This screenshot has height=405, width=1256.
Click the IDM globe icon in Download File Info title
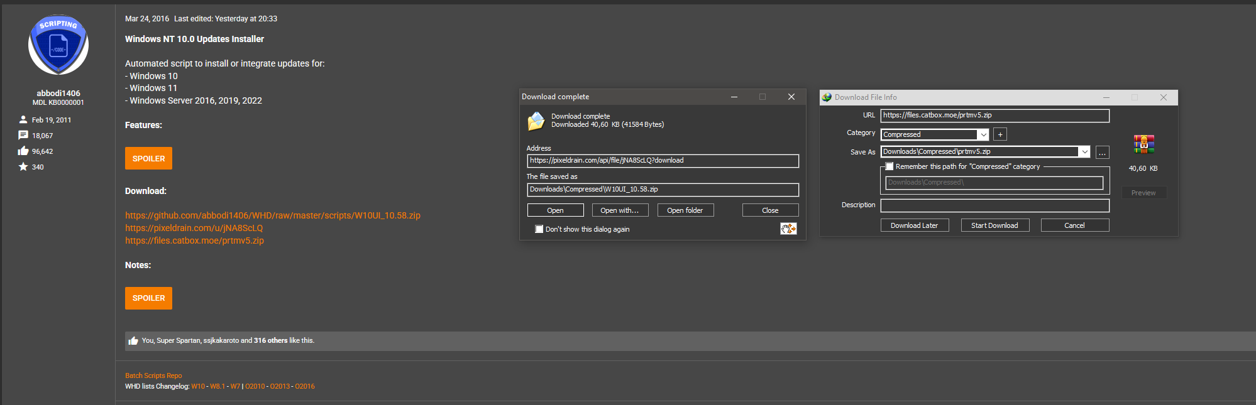click(827, 97)
